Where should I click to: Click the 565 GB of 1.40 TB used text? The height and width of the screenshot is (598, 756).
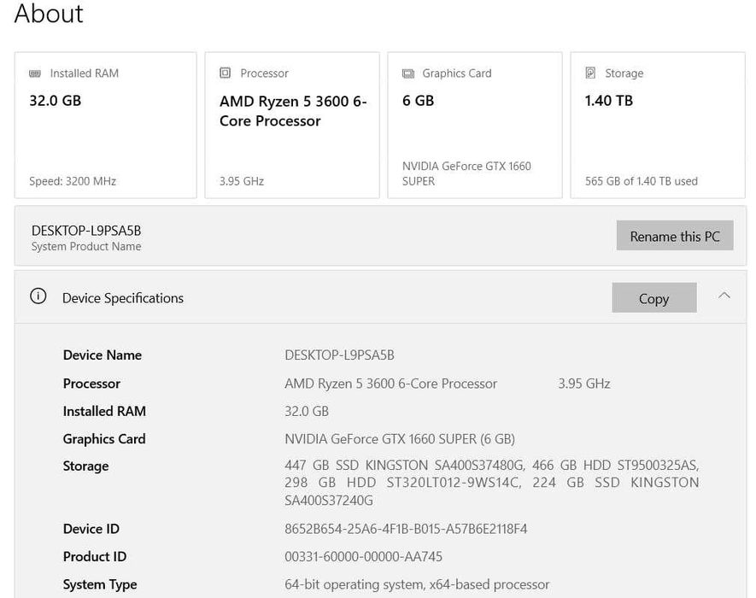[641, 181]
